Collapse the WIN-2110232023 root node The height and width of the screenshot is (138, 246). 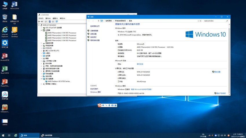39,25
